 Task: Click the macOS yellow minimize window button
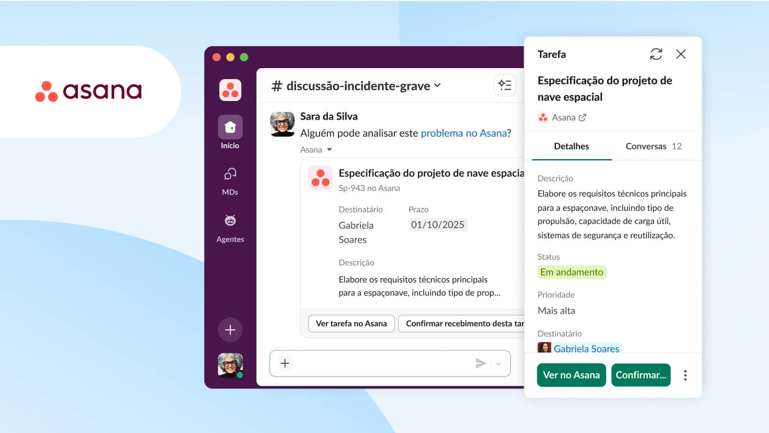[x=230, y=57]
